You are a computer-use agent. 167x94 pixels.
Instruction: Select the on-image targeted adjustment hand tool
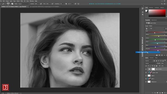click(x=147, y=28)
